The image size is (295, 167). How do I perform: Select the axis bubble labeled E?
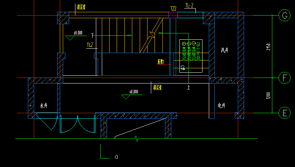click(285, 113)
